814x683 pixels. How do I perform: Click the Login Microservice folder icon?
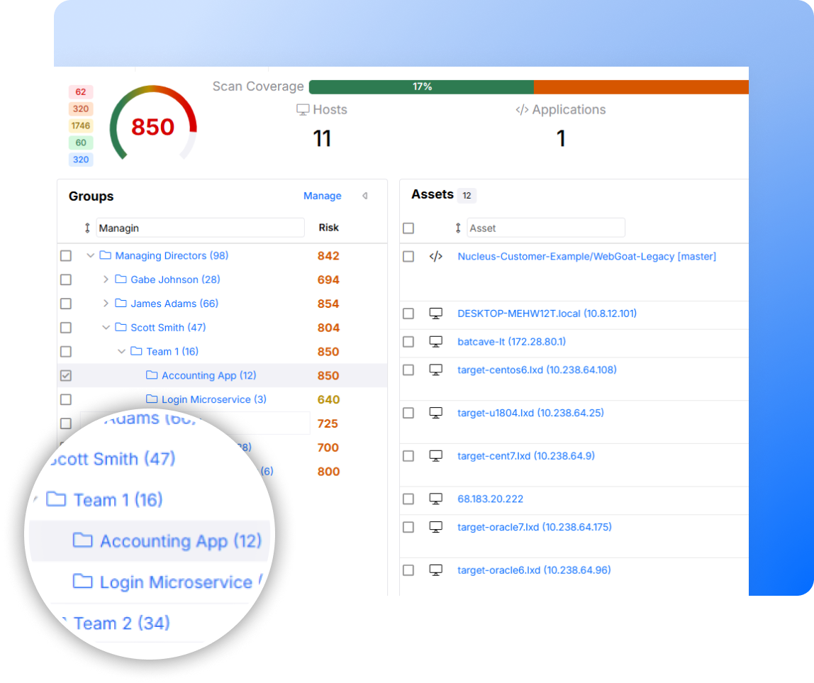click(152, 399)
